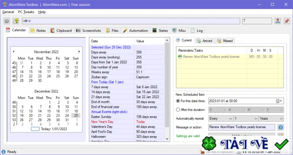Open the Screenshots tab

pyautogui.click(x=89, y=31)
